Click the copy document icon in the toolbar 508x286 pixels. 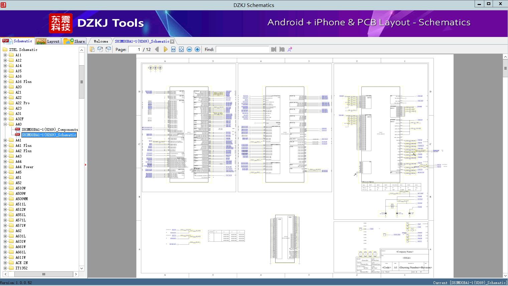point(92,49)
